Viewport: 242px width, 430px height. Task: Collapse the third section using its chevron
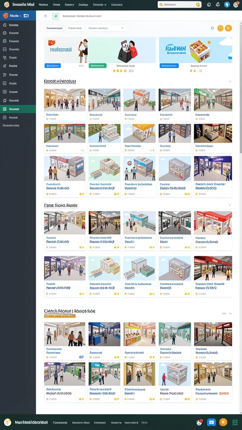230,313
